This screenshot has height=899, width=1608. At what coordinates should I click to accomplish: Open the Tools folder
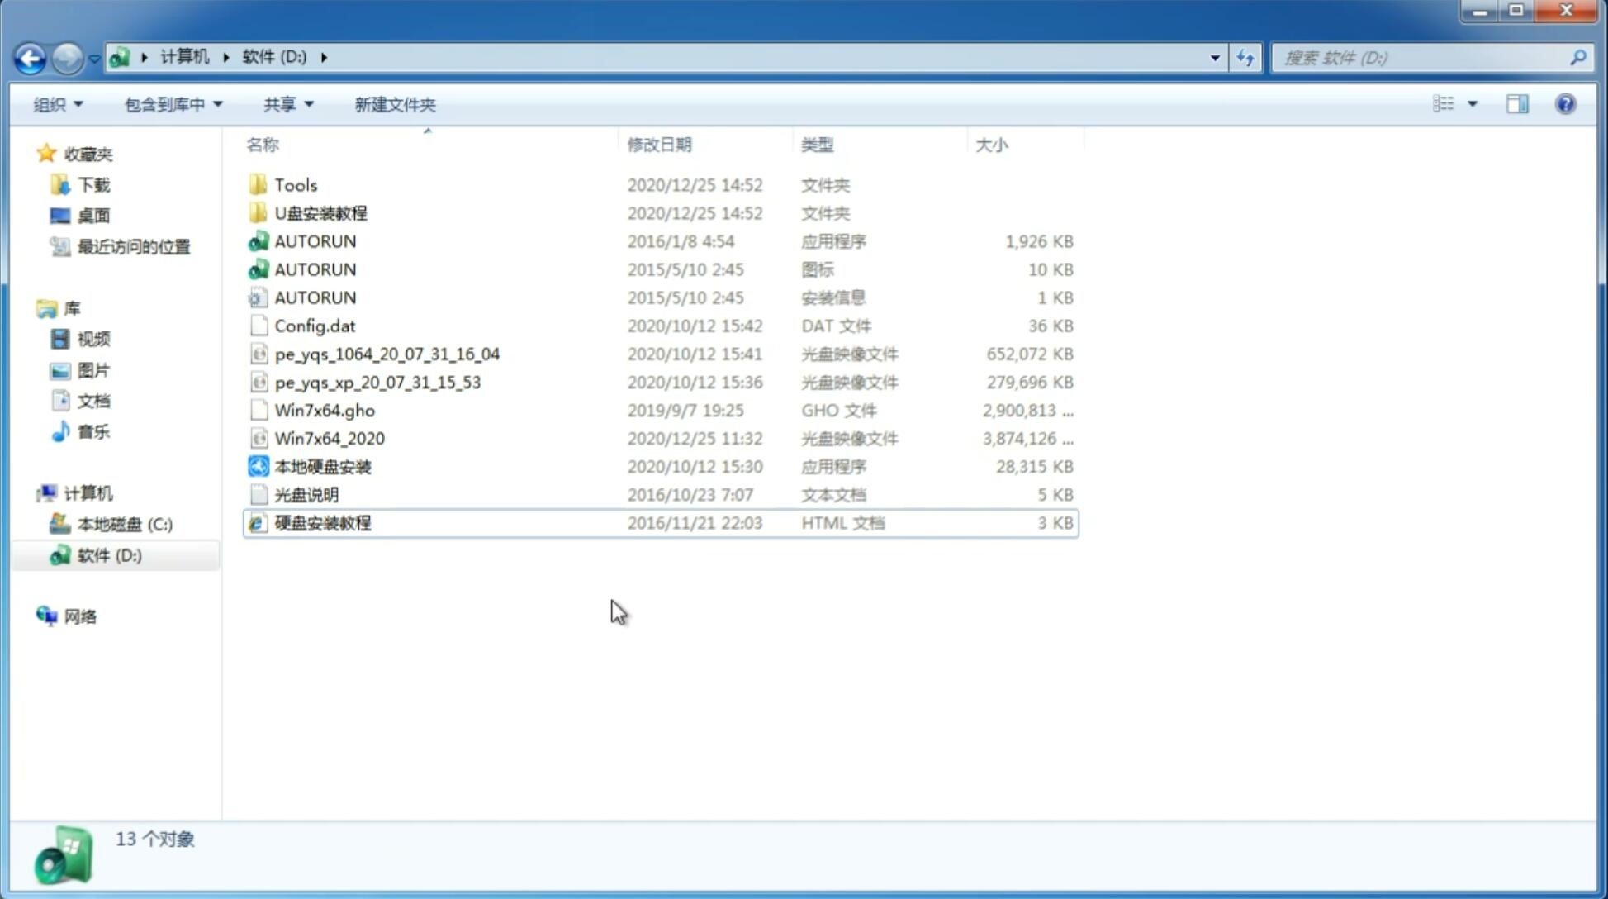[x=294, y=184]
